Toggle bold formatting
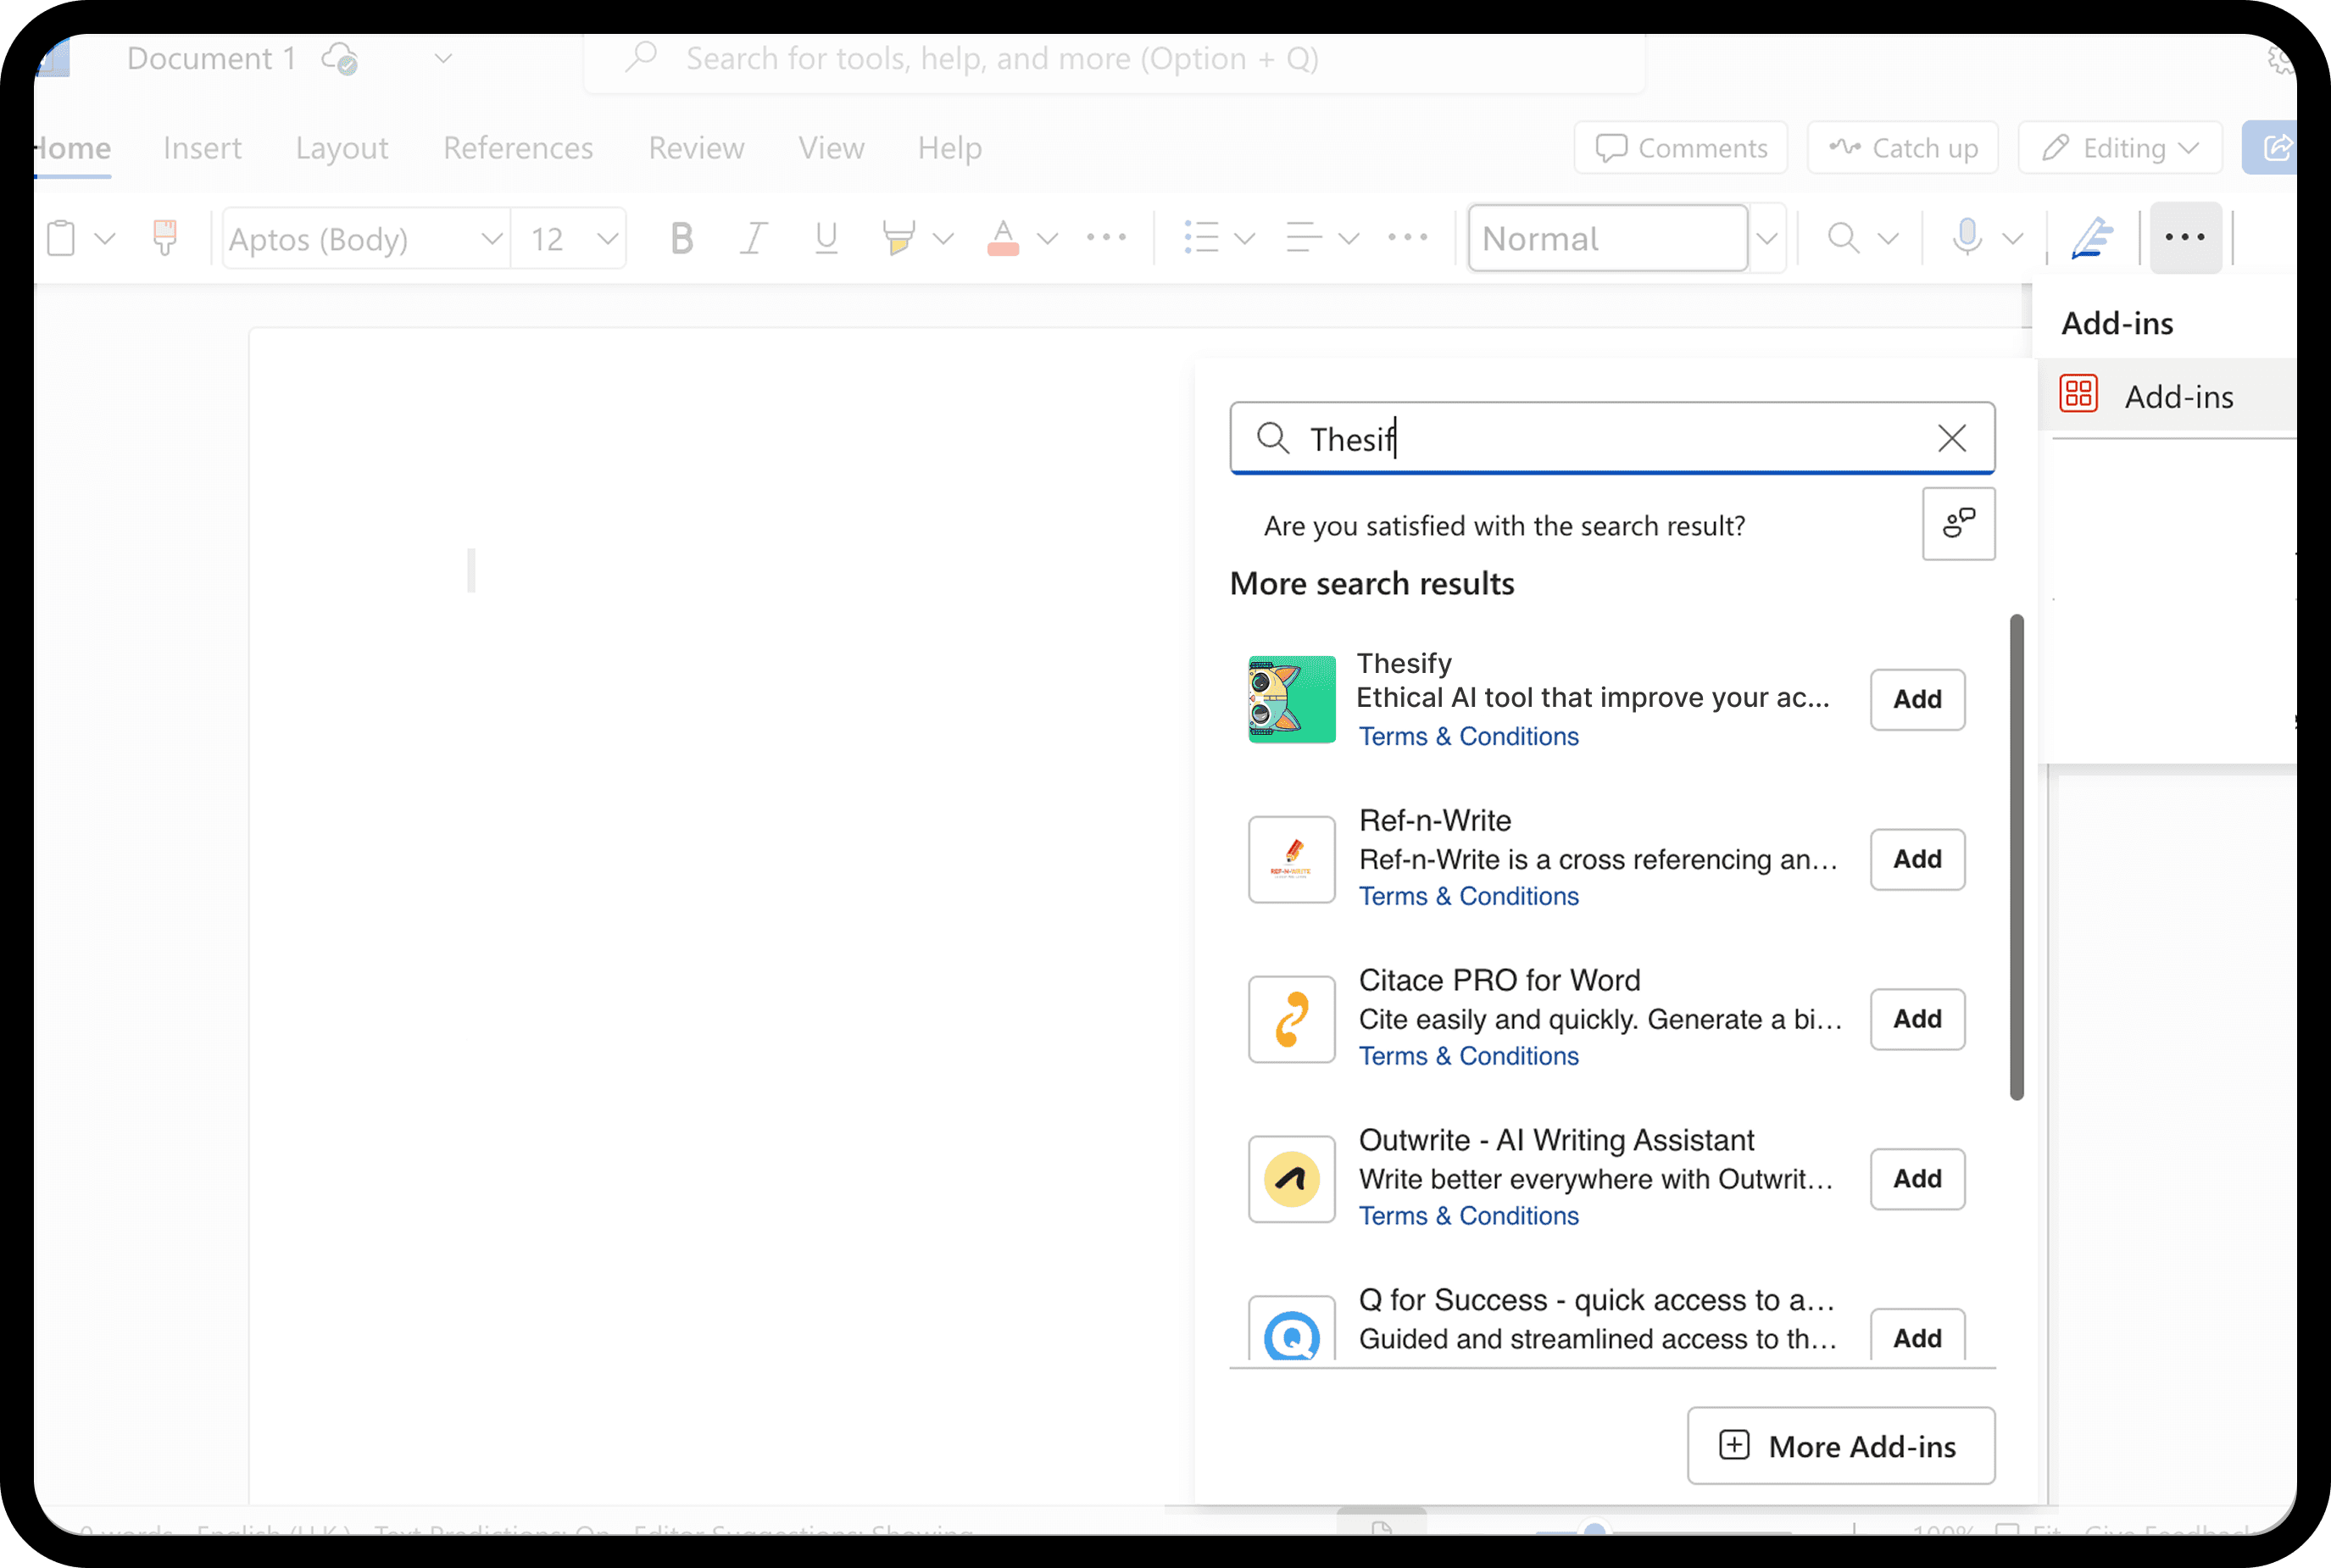 click(681, 238)
